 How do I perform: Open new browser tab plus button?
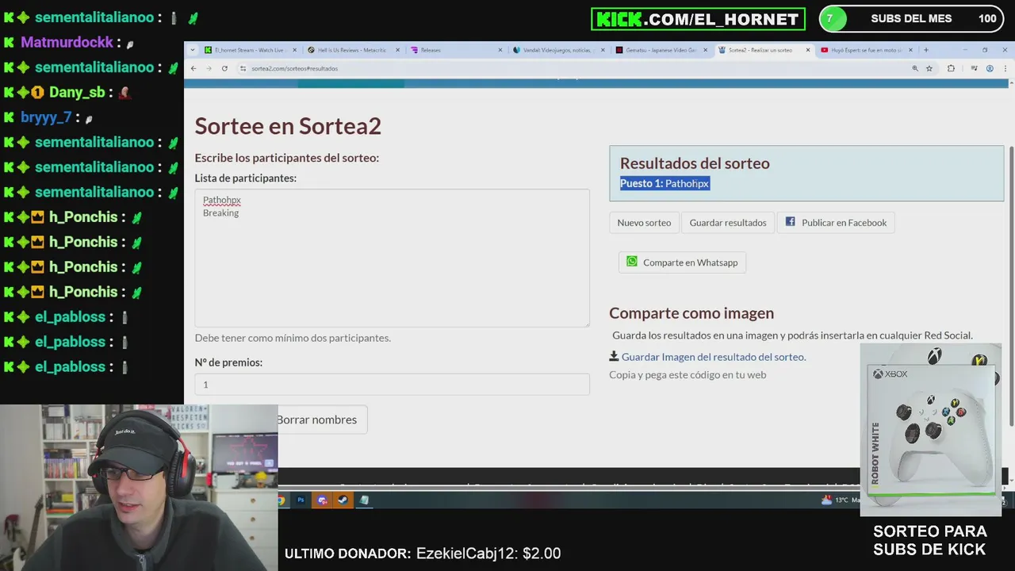click(925, 50)
